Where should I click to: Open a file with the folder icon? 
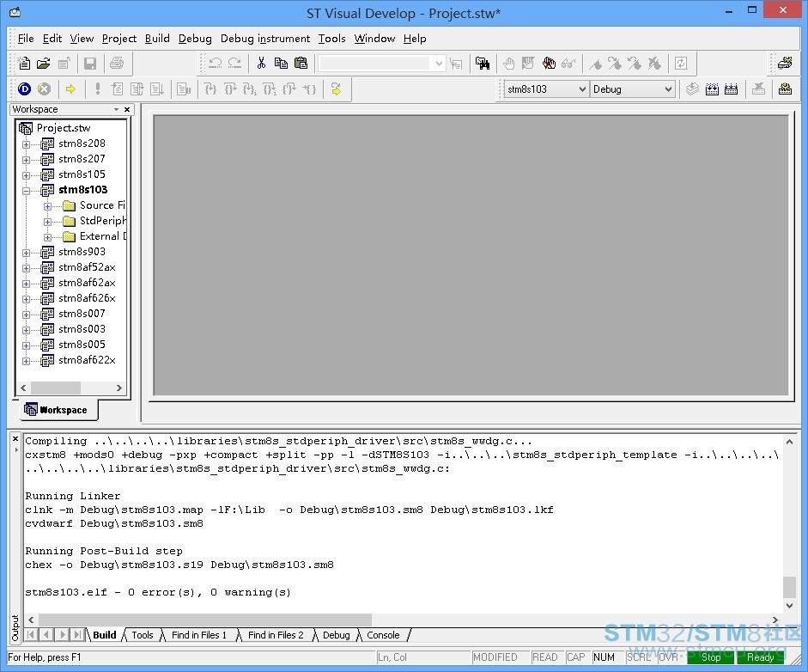pyautogui.click(x=44, y=64)
